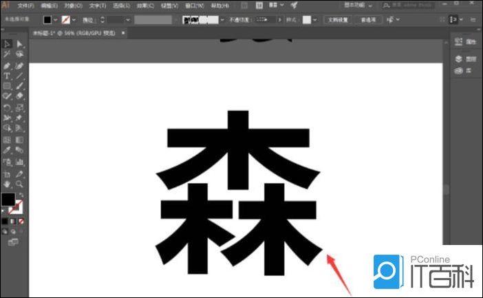Set paint type to solid Color

[x=5, y=222]
